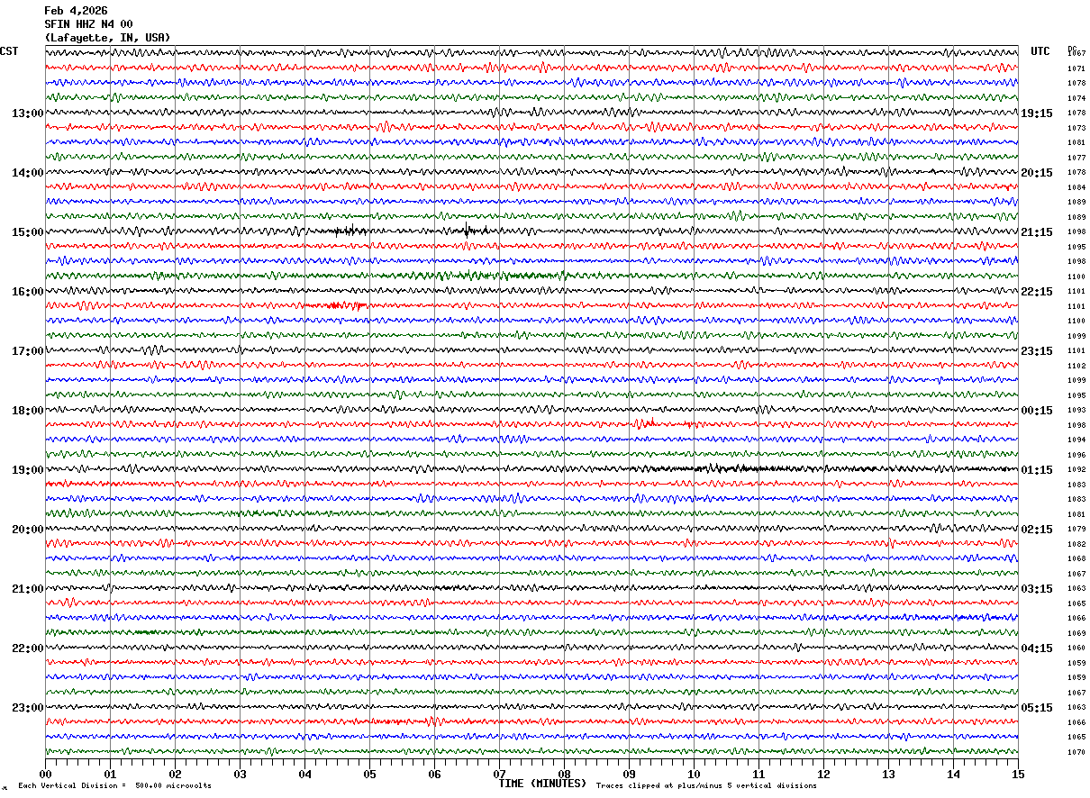This screenshot has height=798, width=1090.
Task: Click the 13:00 CST time label
Action: pos(27,113)
